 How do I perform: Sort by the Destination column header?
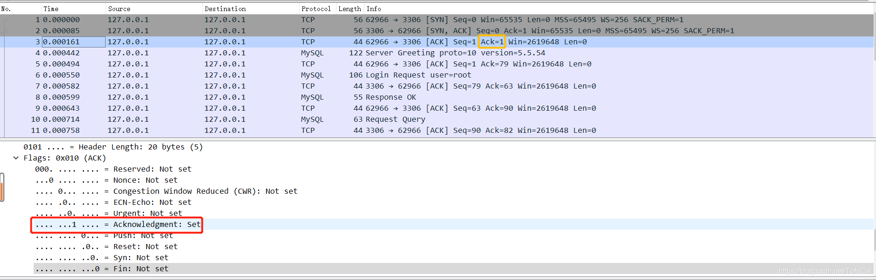[250, 9]
